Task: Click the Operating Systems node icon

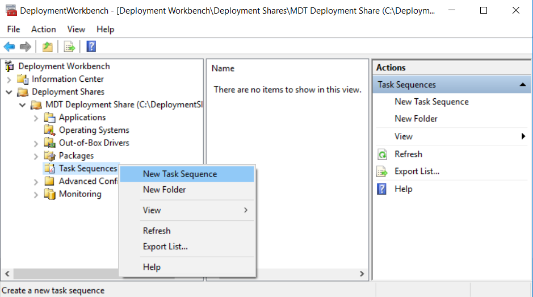Action: click(x=49, y=130)
